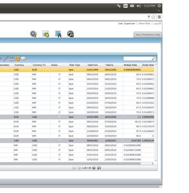Toggle Active checkbox for USD to INR row with rate 72.0
This screenshot has width=189, height=193.
(60, 98)
